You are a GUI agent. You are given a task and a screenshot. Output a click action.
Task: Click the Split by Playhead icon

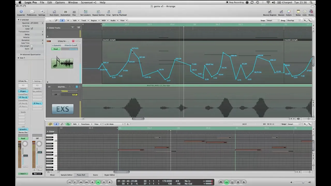click(x=119, y=12)
